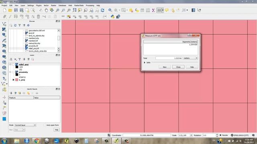Open the Mode Current layer dropdown
Viewport: 257px width, 144px height.
coord(25,125)
